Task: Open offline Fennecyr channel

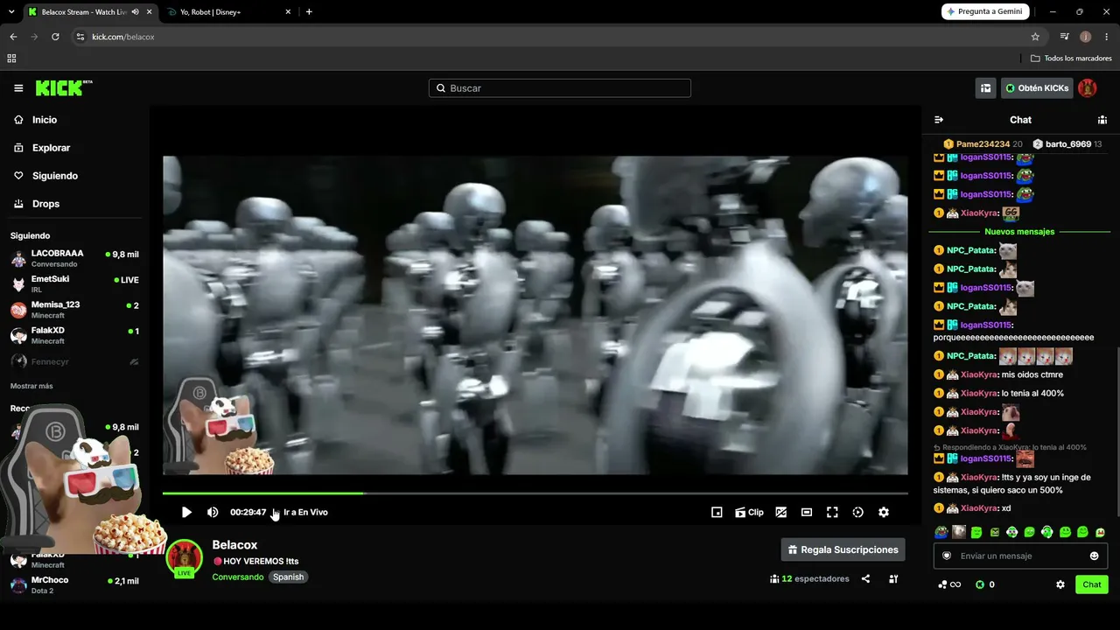Action: (x=74, y=361)
